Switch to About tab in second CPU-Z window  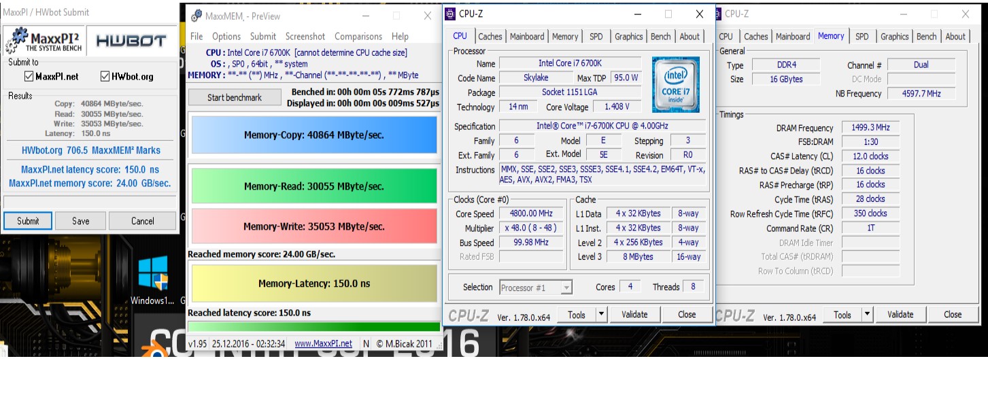[955, 37]
